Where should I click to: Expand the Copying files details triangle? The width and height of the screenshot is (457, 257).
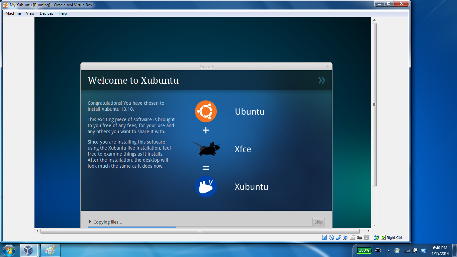[90, 222]
